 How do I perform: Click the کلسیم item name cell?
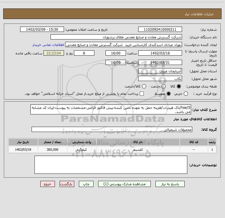click(138, 150)
